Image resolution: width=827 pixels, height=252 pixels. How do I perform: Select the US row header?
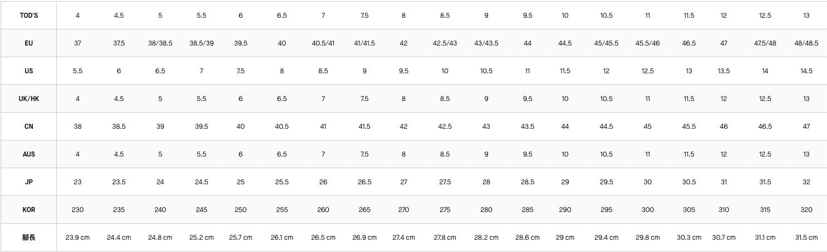pyautogui.click(x=28, y=71)
